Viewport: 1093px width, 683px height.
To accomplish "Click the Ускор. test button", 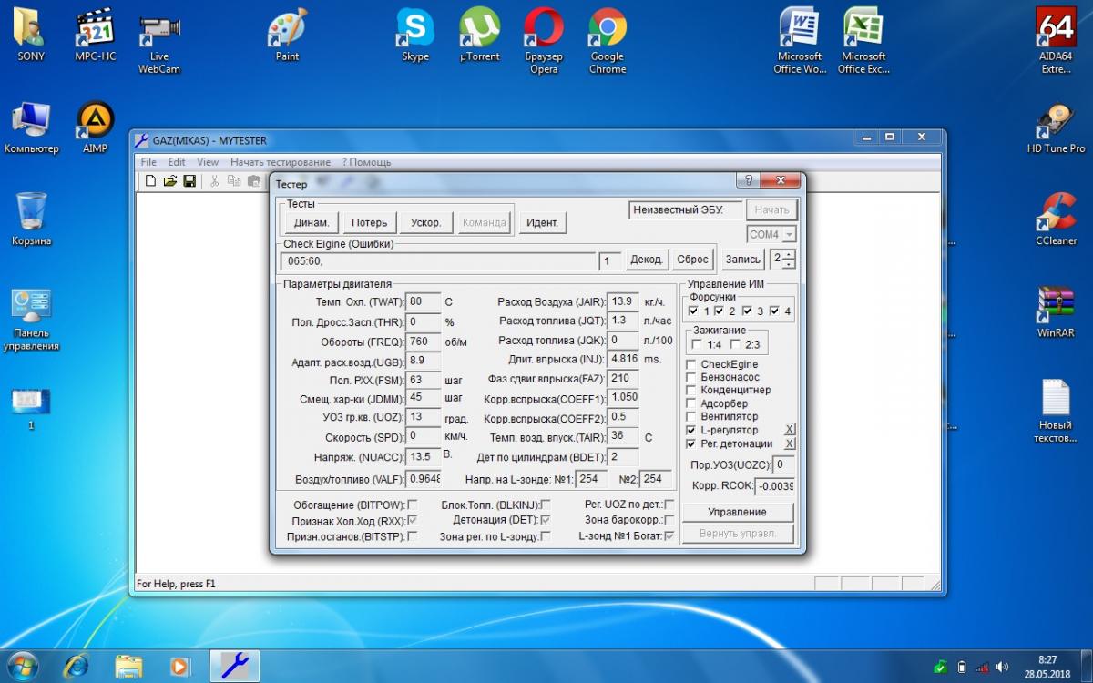I will coord(426,222).
